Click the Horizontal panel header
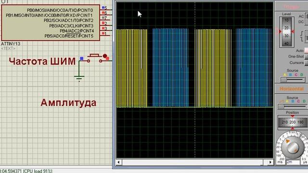This screenshot has width=308, height=173. (292, 89)
